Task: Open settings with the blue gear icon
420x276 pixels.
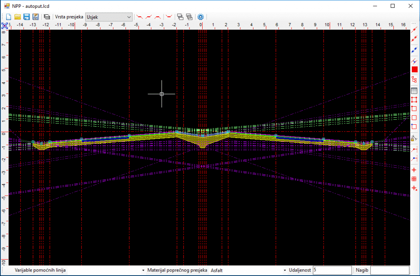Action: pos(201,17)
